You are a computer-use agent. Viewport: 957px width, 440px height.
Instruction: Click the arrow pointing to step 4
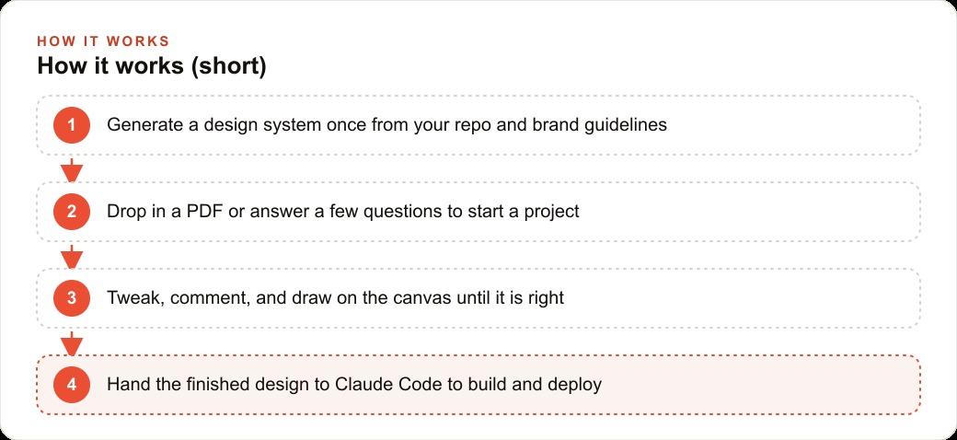point(72,343)
